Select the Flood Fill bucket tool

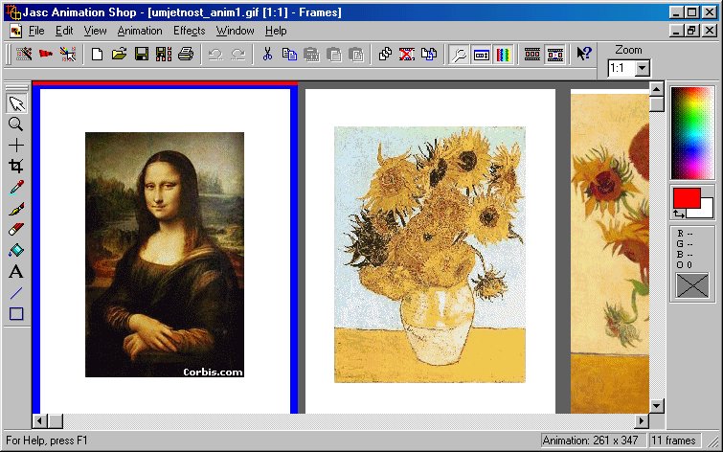[x=16, y=251]
